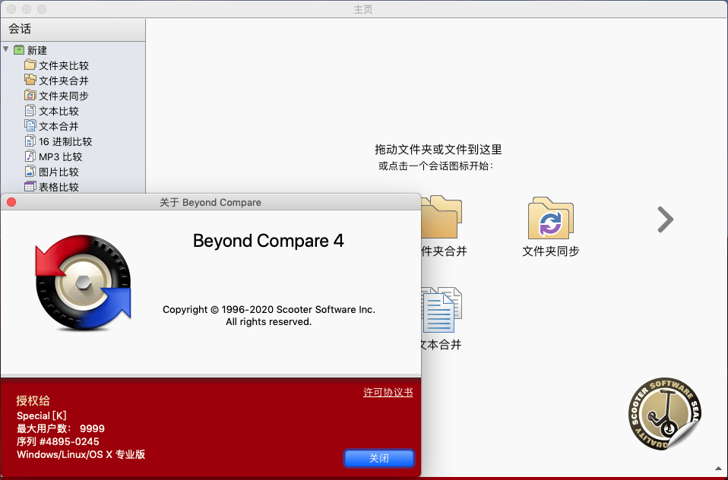Image resolution: width=728 pixels, height=480 pixels.
Task: Open the large 文件夹同步 session icon
Action: click(x=551, y=218)
